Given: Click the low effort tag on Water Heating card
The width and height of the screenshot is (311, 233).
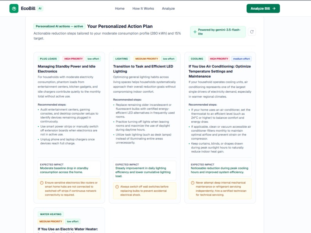Looking at the screenshot, I should (72, 222).
